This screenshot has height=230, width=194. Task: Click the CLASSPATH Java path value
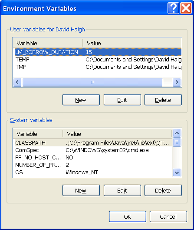(117, 143)
